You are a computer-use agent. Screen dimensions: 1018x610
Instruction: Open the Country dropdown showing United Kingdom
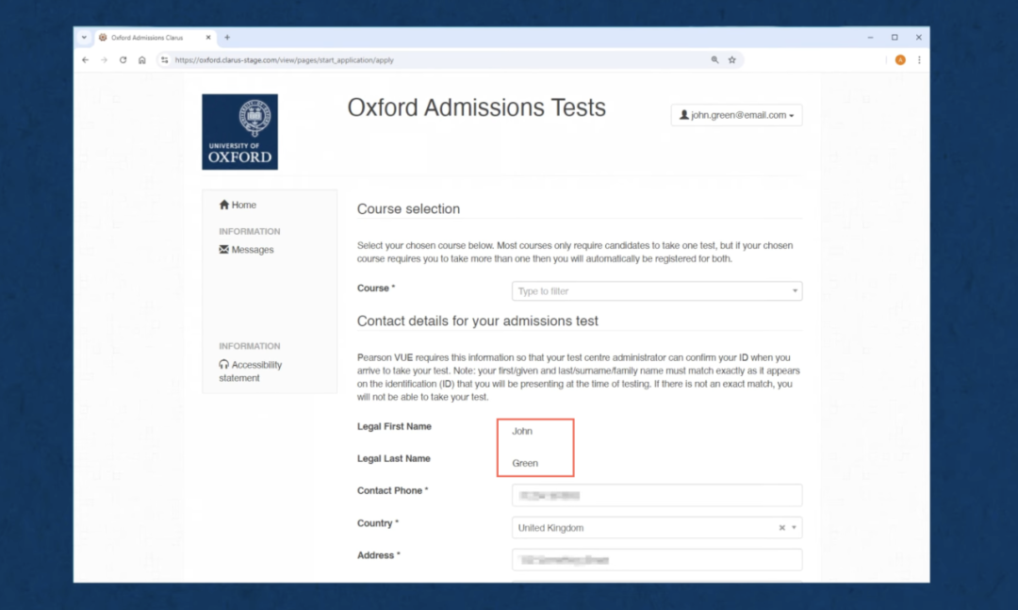click(656, 527)
